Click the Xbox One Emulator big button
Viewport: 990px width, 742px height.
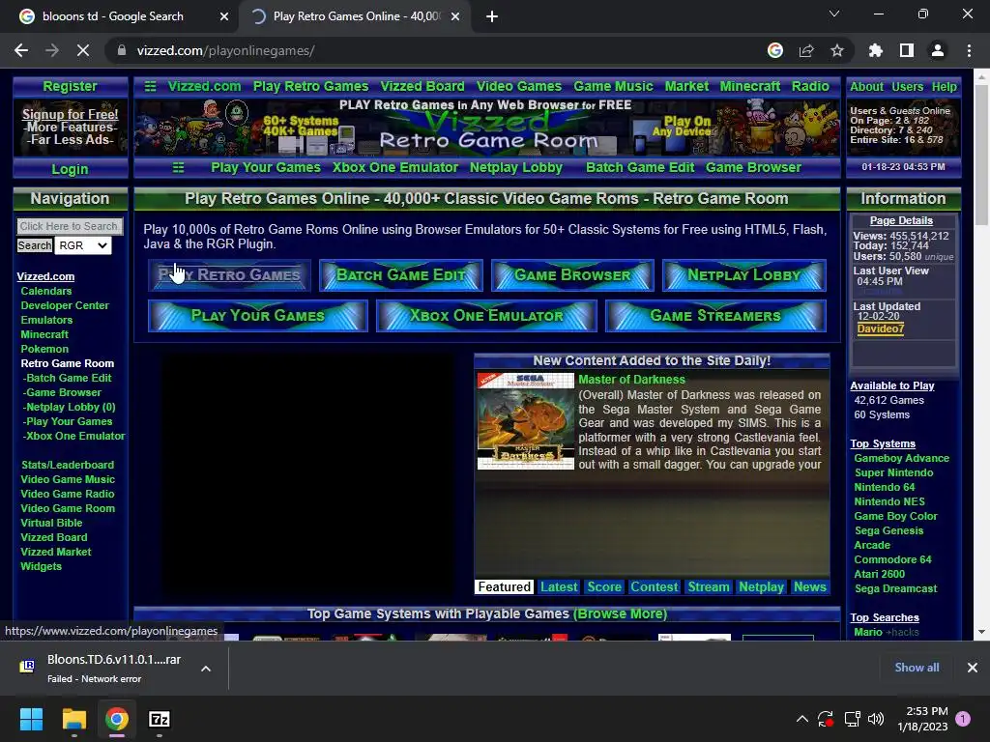486,316
